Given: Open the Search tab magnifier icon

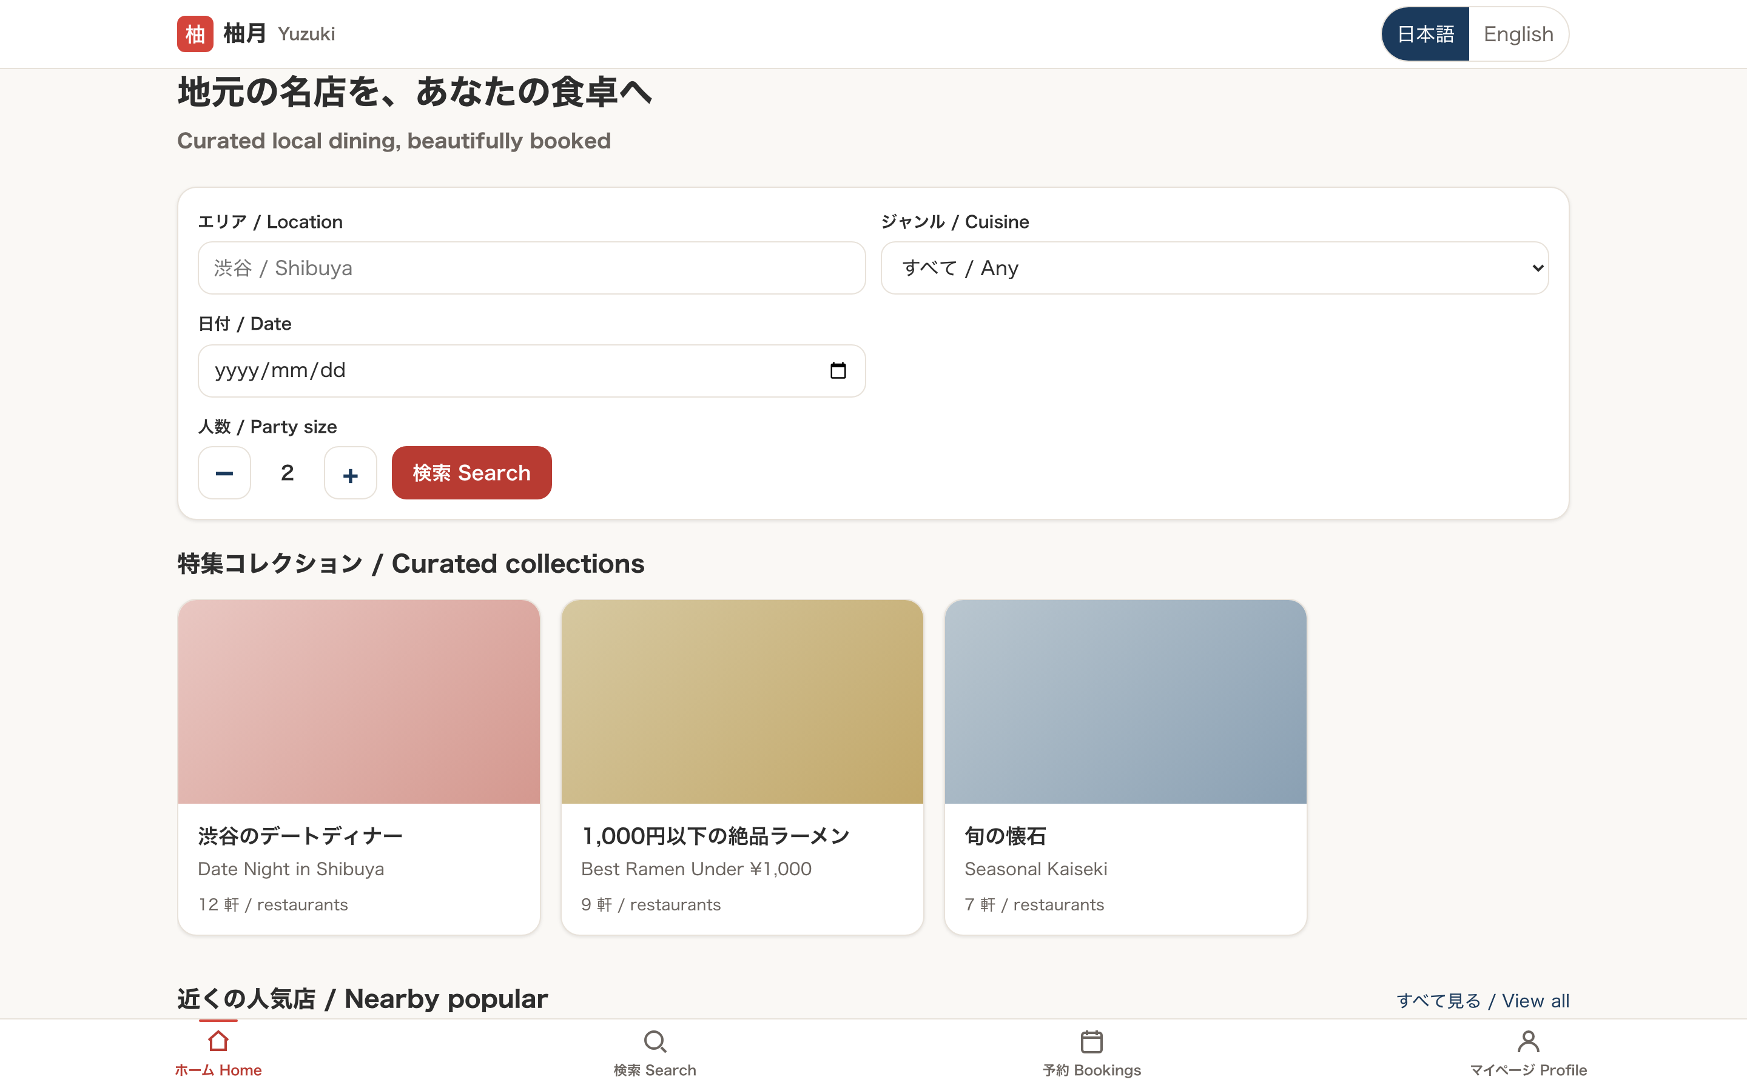Looking at the screenshot, I should click(x=655, y=1041).
